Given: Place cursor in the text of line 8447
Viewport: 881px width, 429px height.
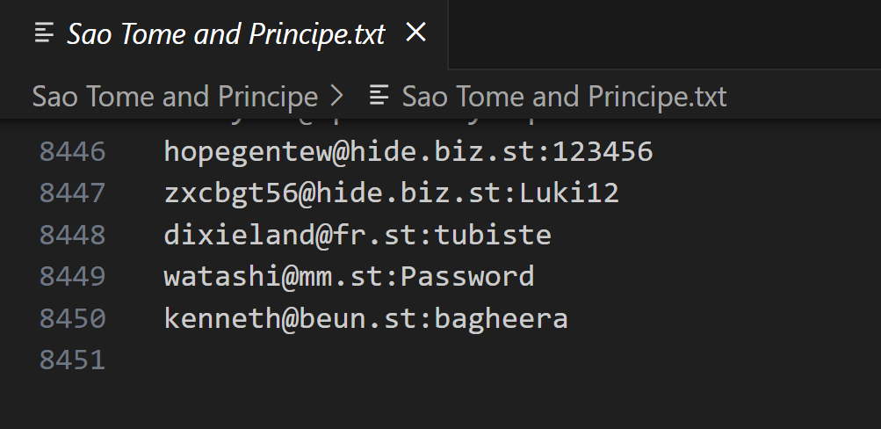Looking at the screenshot, I should tap(391, 193).
